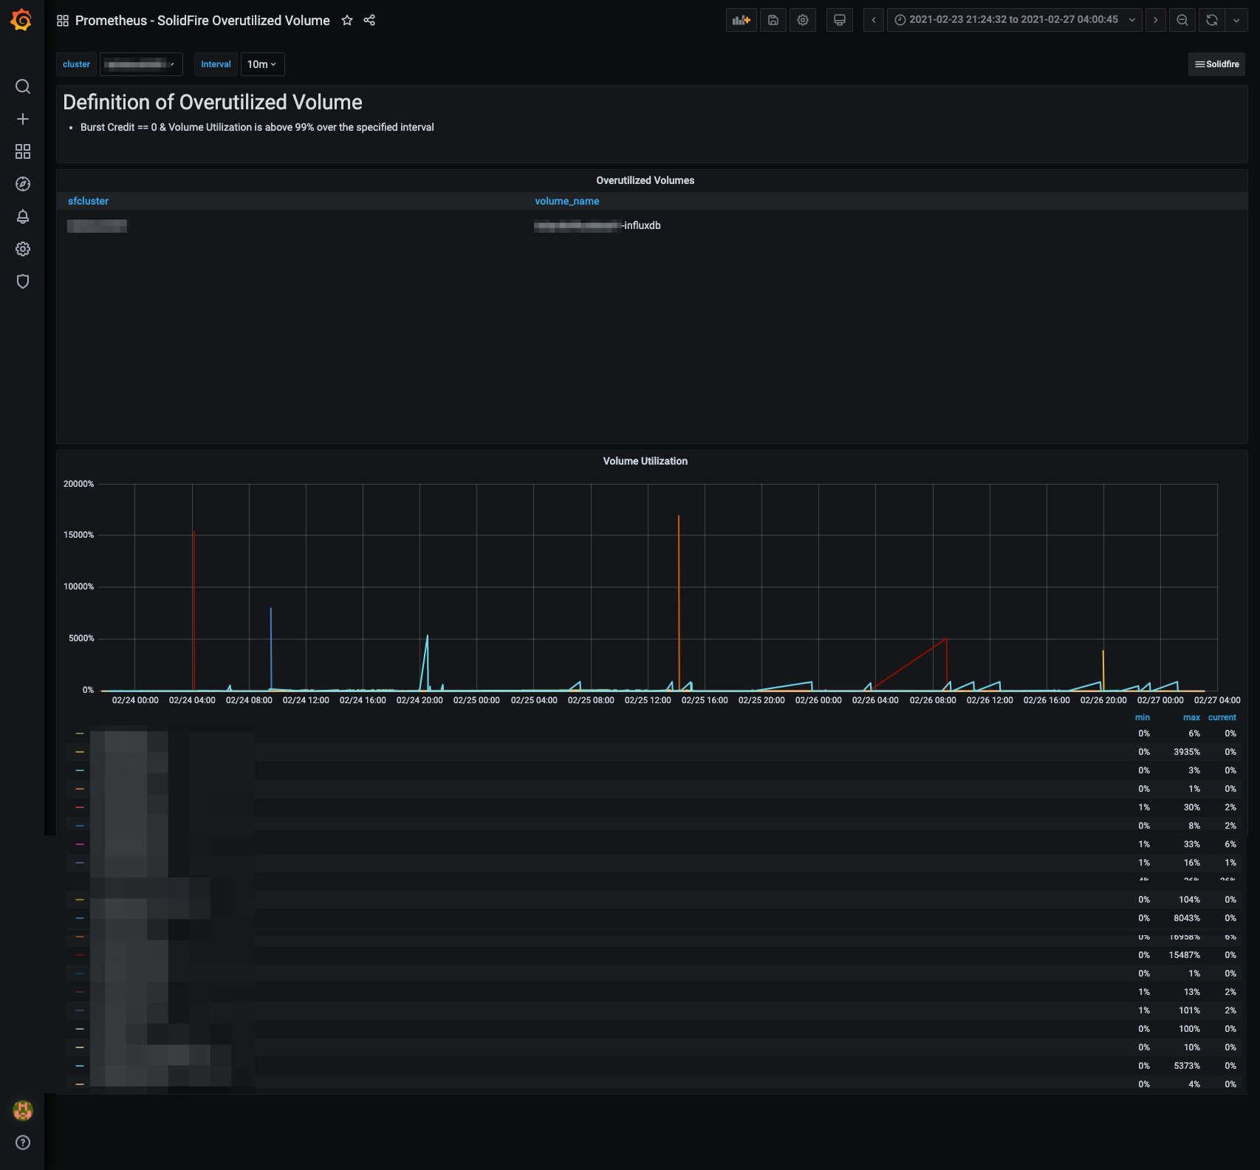Click the Add panel button
The width and height of the screenshot is (1260, 1170).
click(x=741, y=21)
